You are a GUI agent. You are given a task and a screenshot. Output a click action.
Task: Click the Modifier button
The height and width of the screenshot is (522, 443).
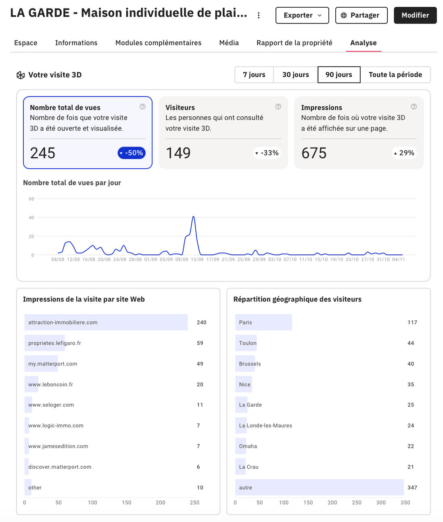[415, 15]
